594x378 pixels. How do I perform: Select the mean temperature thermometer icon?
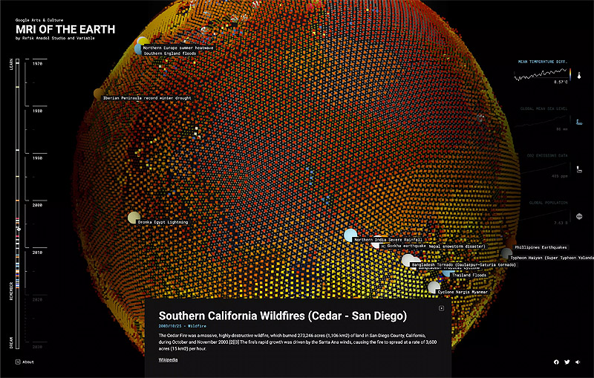click(577, 74)
